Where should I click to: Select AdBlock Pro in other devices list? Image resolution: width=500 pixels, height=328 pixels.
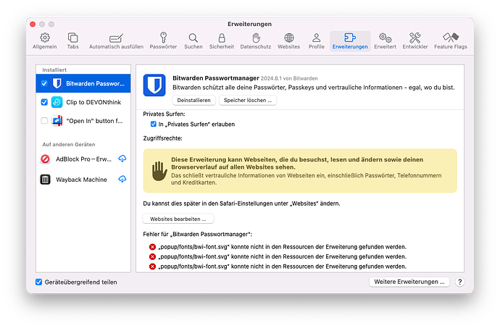tap(83, 159)
